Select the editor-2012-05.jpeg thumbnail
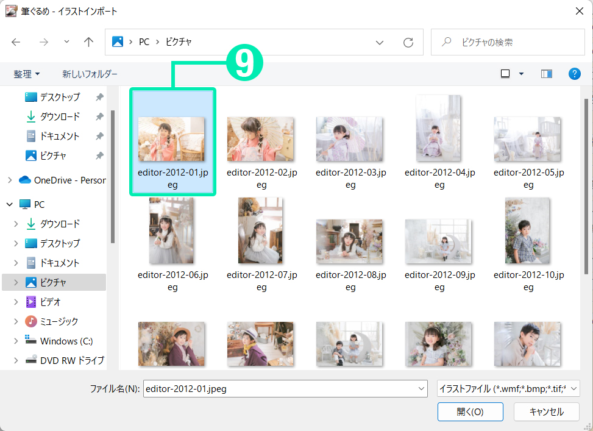Viewport: 593px width, 431px height. pyautogui.click(x=528, y=140)
